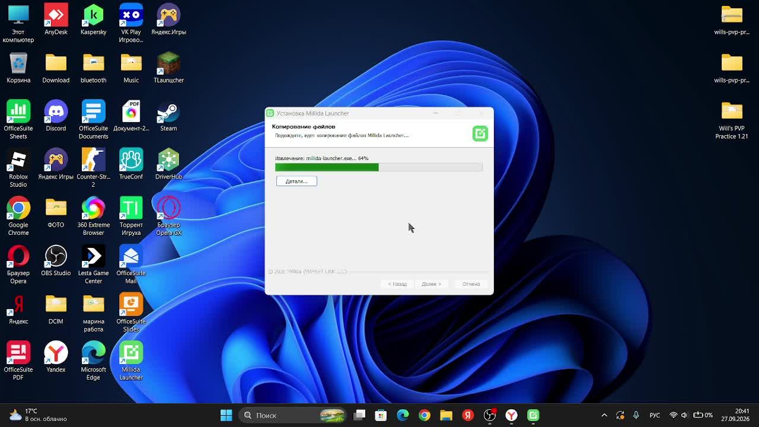This screenshot has height=427, width=759.
Task: Click the Детали... button in the installer
Action: point(296,181)
